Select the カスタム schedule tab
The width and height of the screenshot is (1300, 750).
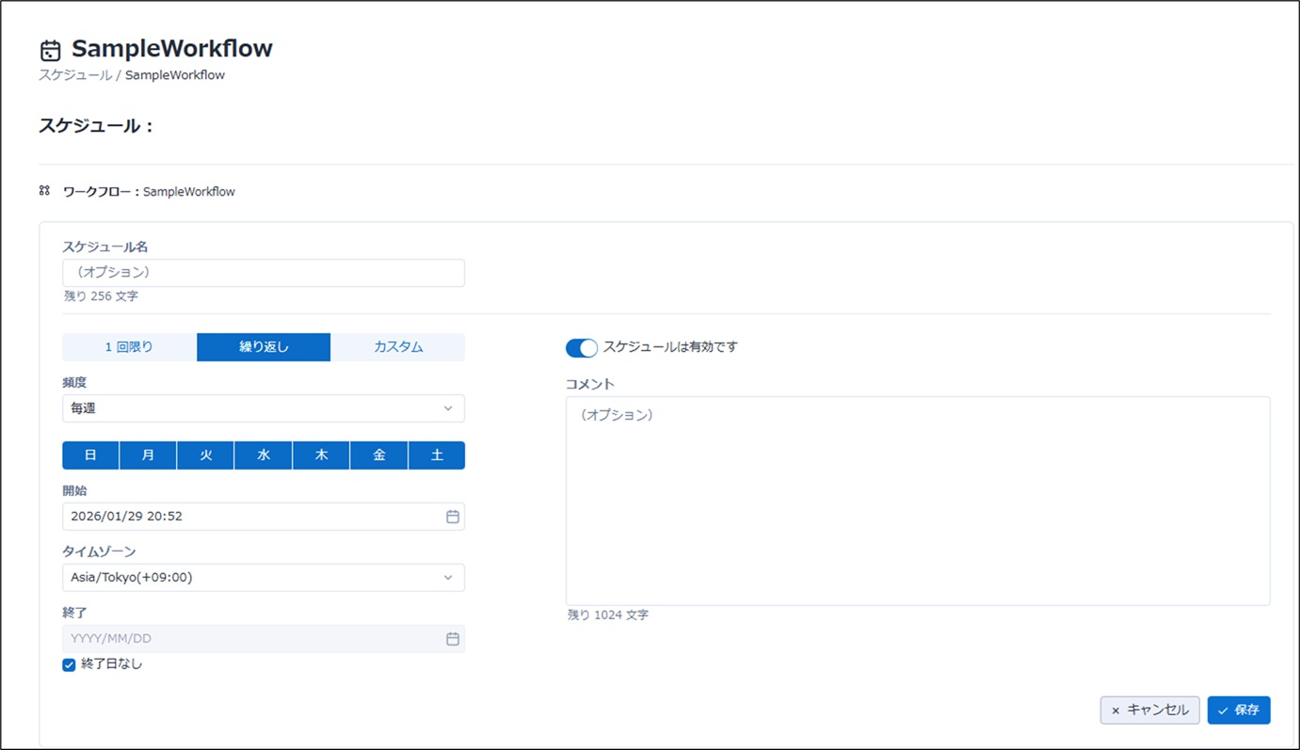pyautogui.click(x=398, y=347)
